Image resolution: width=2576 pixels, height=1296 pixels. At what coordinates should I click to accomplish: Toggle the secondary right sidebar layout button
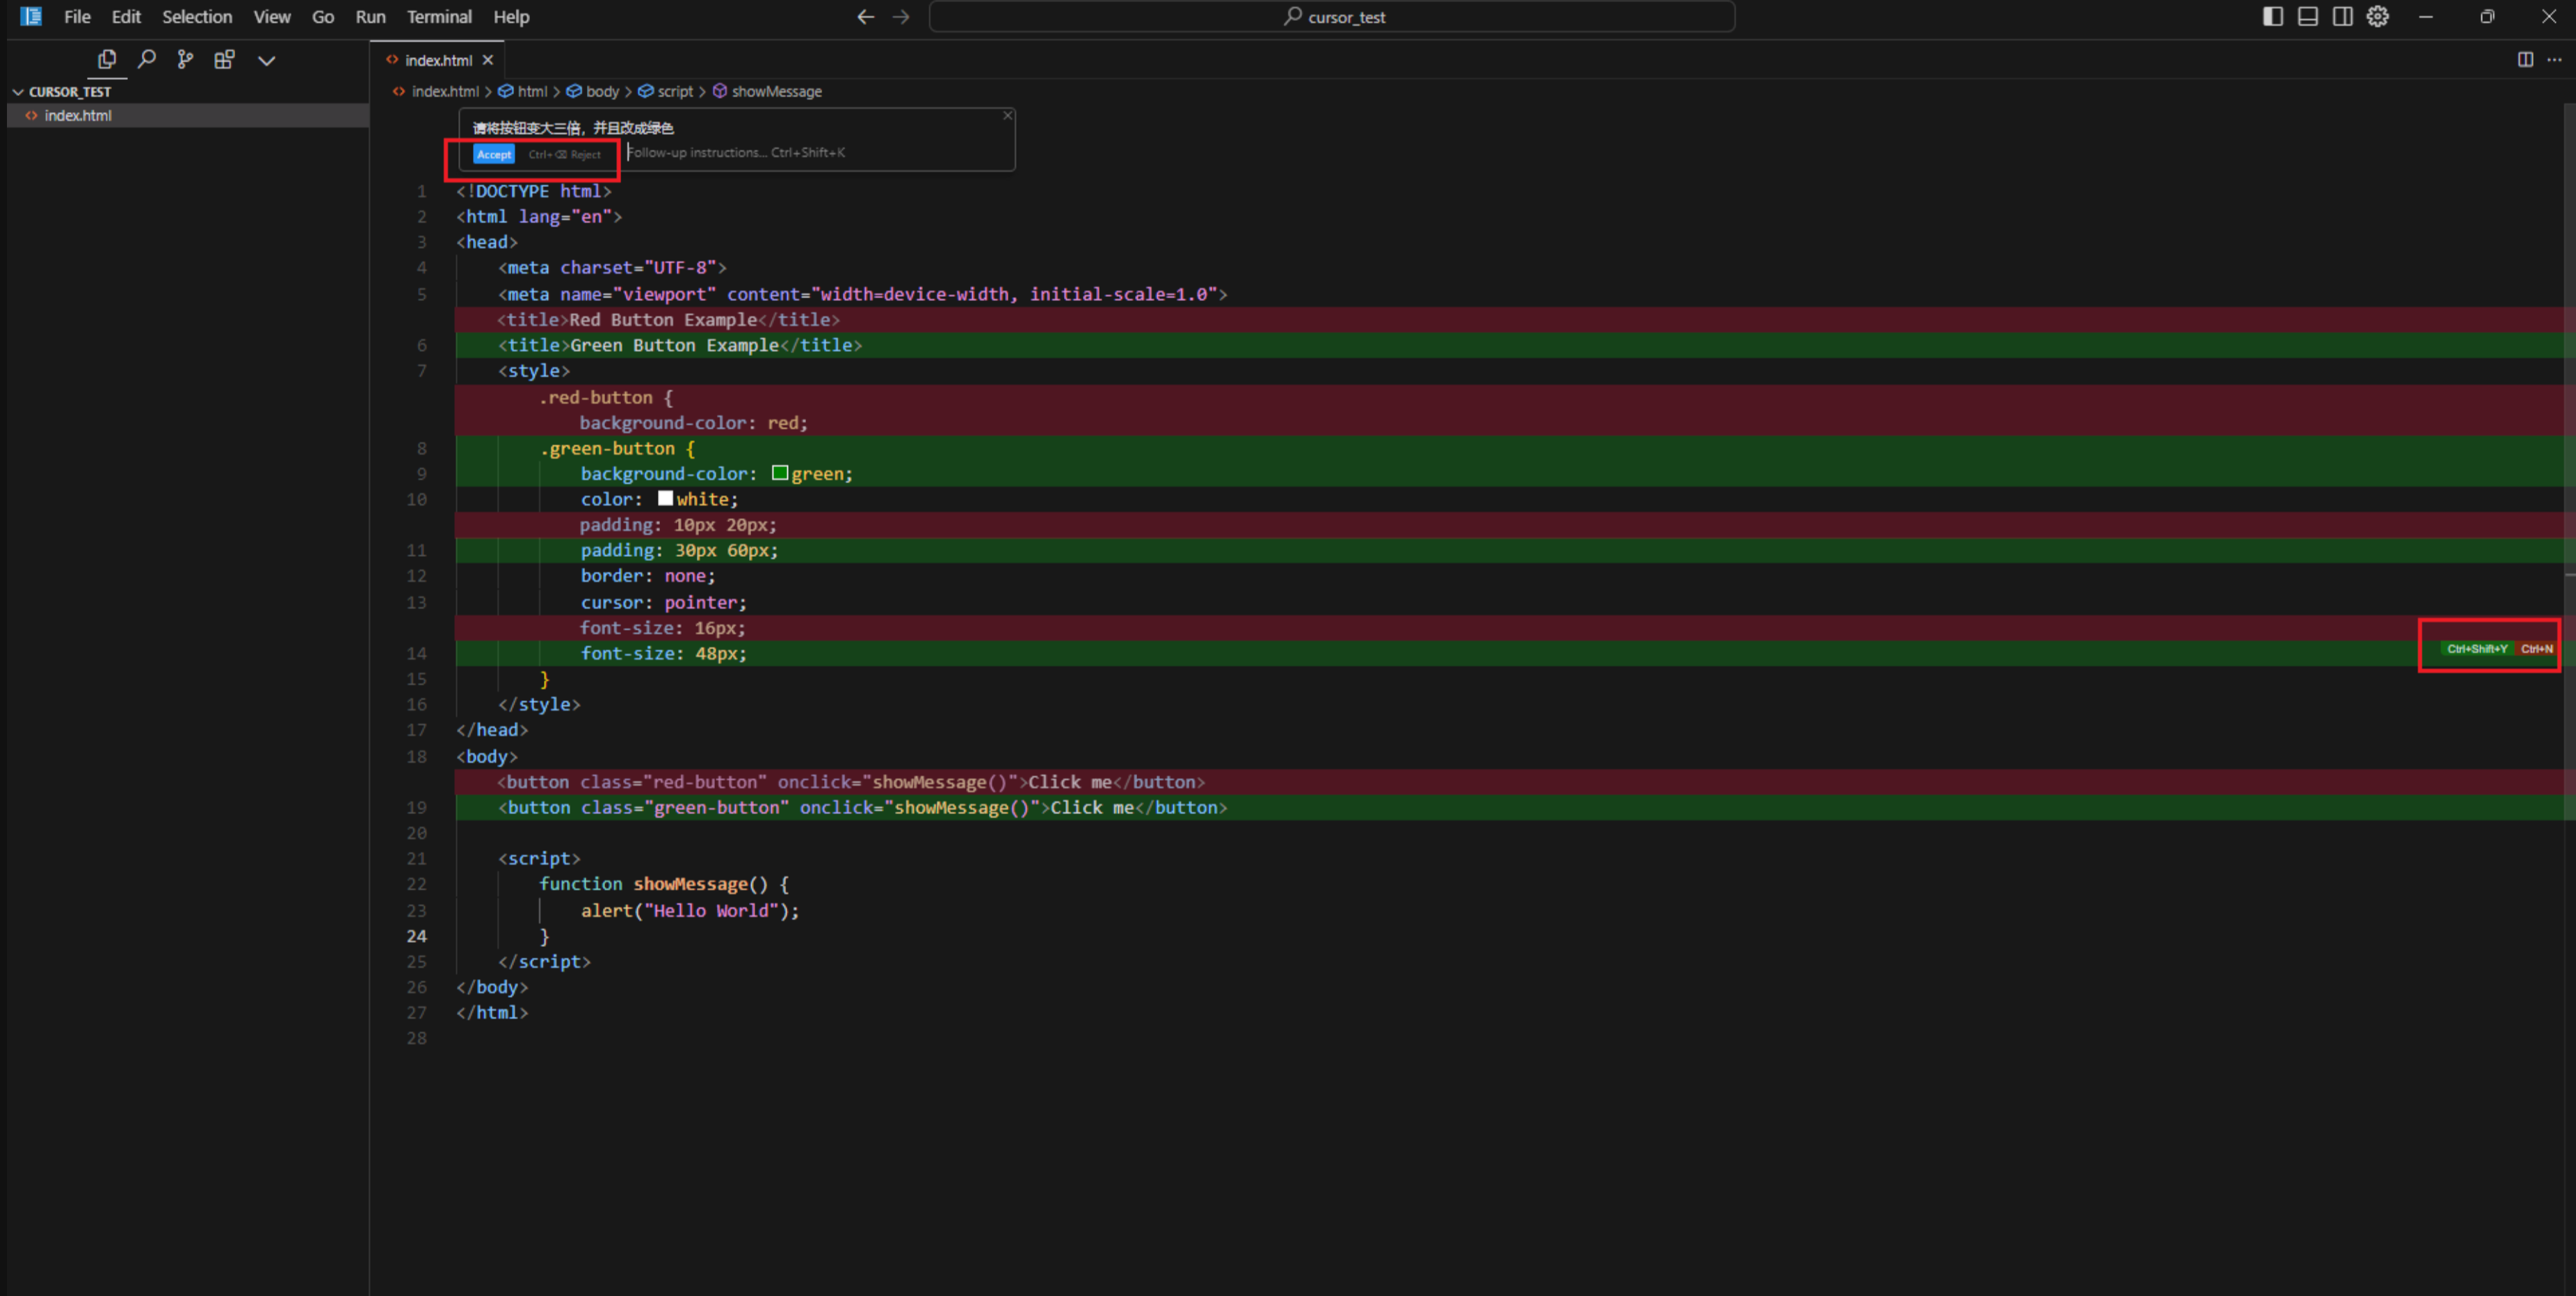(2342, 17)
